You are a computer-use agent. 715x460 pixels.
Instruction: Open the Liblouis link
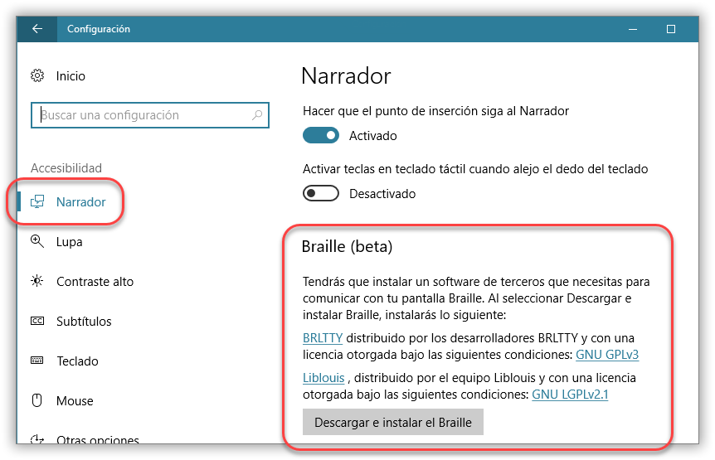[x=323, y=378]
